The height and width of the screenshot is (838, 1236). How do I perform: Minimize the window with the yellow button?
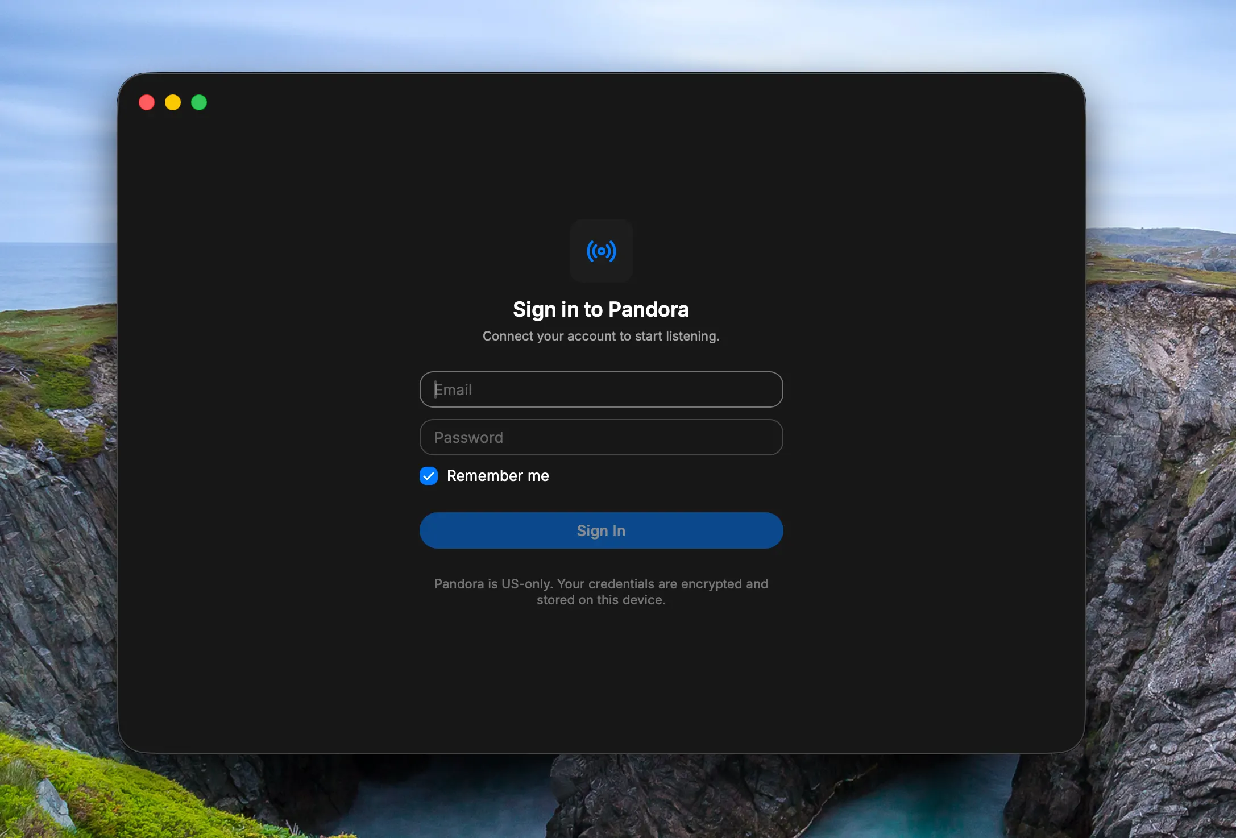[x=173, y=102]
